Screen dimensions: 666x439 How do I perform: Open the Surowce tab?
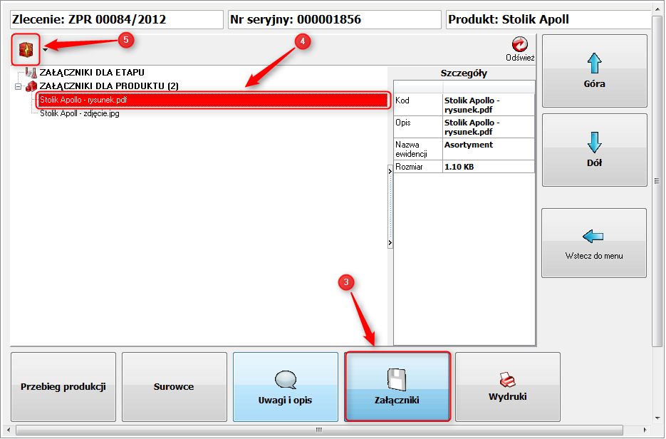coord(174,387)
